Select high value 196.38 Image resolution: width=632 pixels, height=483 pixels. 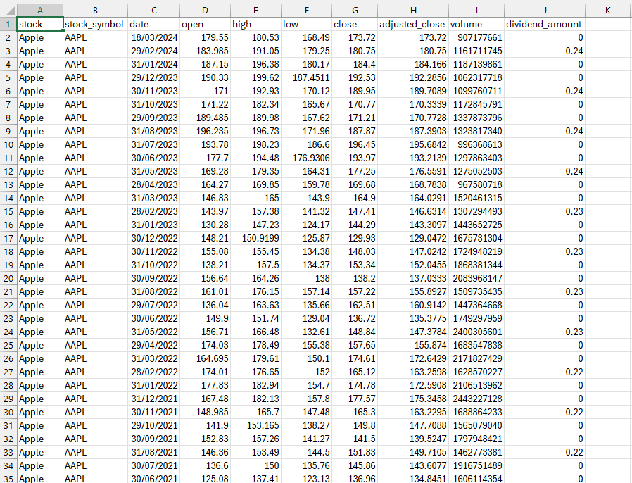tap(256, 65)
